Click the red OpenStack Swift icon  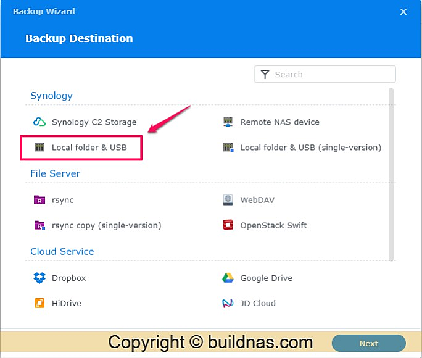pyautogui.click(x=228, y=225)
